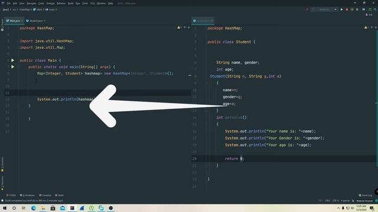This screenshot has height=212, width=378.
Task: Open the Edit menu
Action: tap(15, 4)
